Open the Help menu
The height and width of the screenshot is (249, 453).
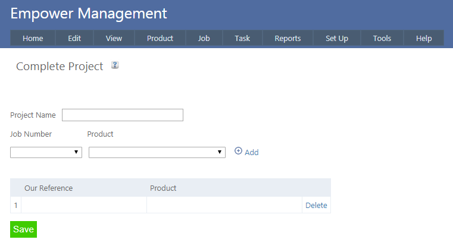[424, 38]
